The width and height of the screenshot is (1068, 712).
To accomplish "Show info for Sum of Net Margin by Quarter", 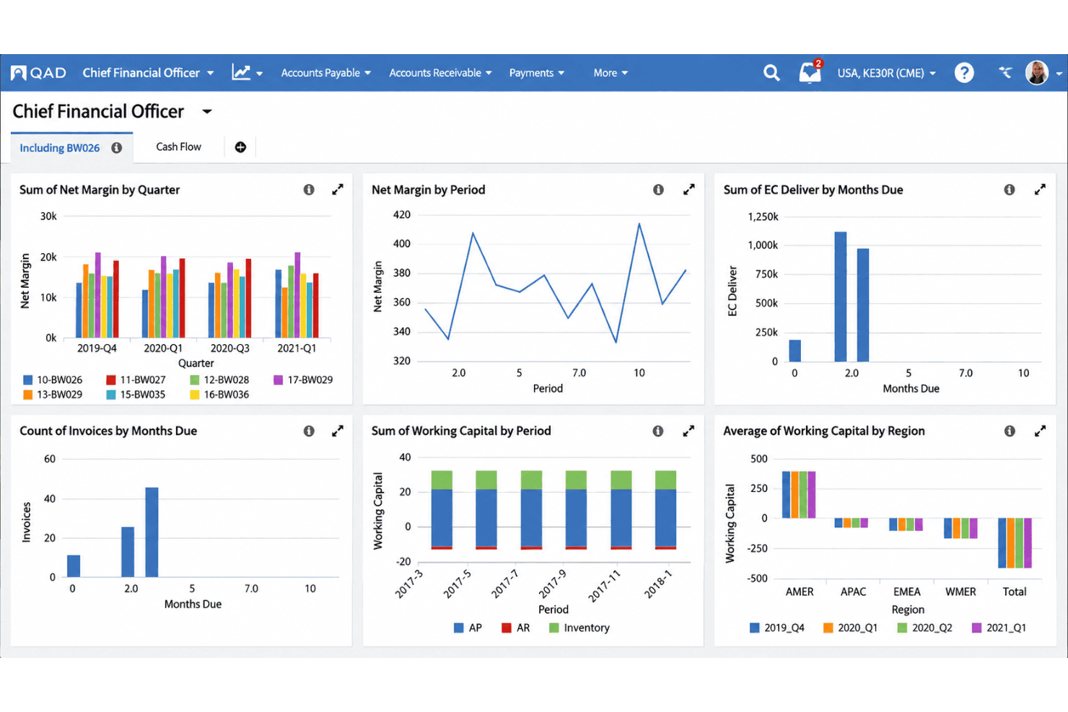I will [309, 190].
